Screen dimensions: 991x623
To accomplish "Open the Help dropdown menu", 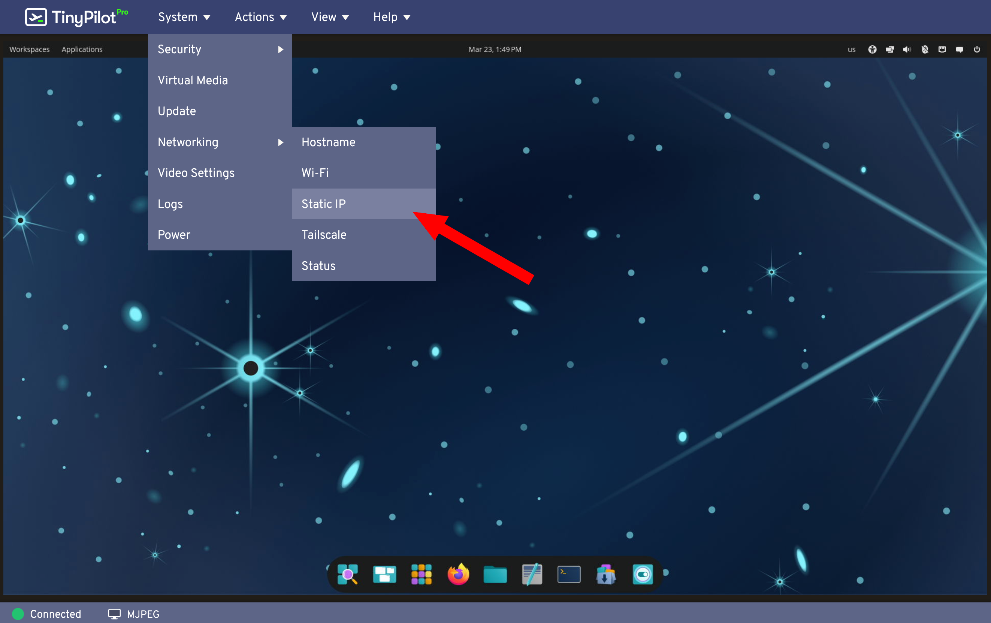I will (x=391, y=17).
